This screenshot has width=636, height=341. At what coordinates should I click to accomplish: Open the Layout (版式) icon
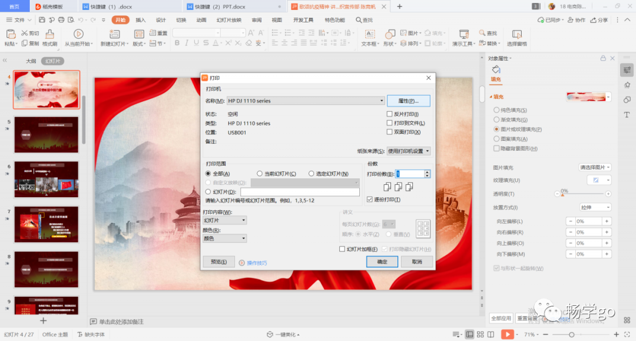[139, 34]
